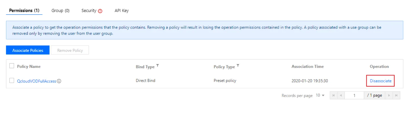Click the Associate Policies button

[28, 50]
